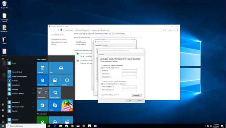Click the Search Windows box on taskbar
This screenshot has height=128, width=226.
click(26, 126)
